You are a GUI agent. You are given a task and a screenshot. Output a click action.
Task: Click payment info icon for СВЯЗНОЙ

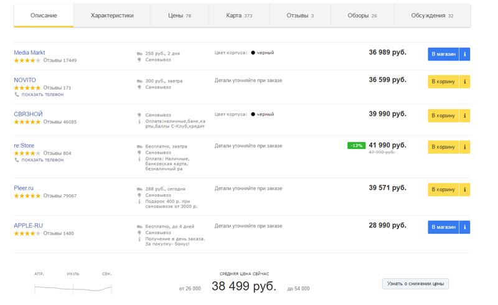pyautogui.click(x=139, y=121)
